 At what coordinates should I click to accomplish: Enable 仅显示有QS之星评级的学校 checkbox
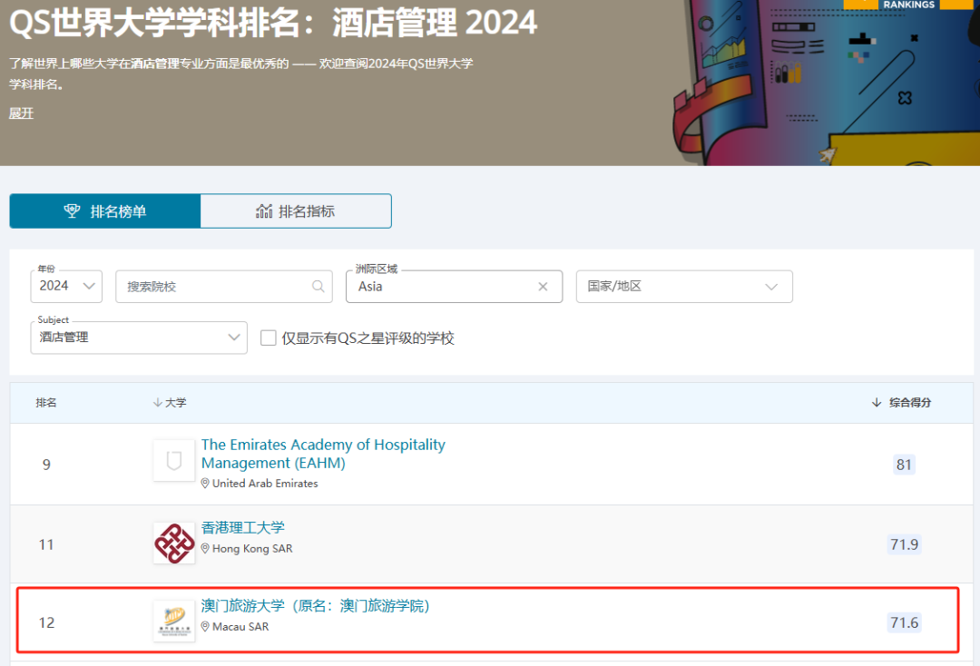point(269,338)
